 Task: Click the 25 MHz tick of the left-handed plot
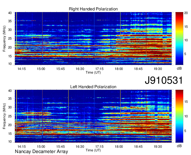click(x=10, y=116)
